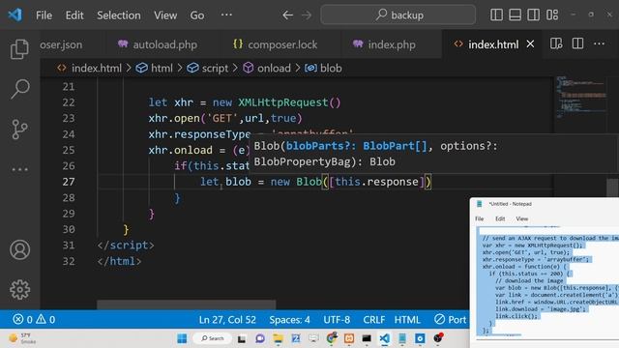Click the horizontal editor scrollbar
Viewport: 619px width, 348px height.
(x=187, y=304)
